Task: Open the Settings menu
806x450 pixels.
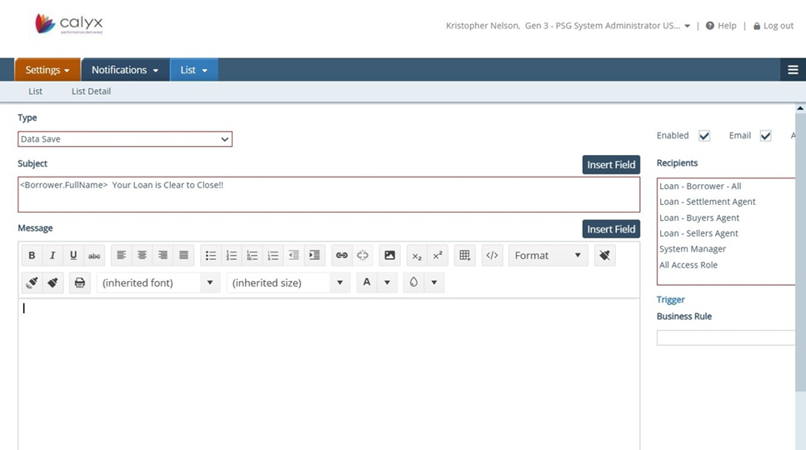Action: pos(48,70)
